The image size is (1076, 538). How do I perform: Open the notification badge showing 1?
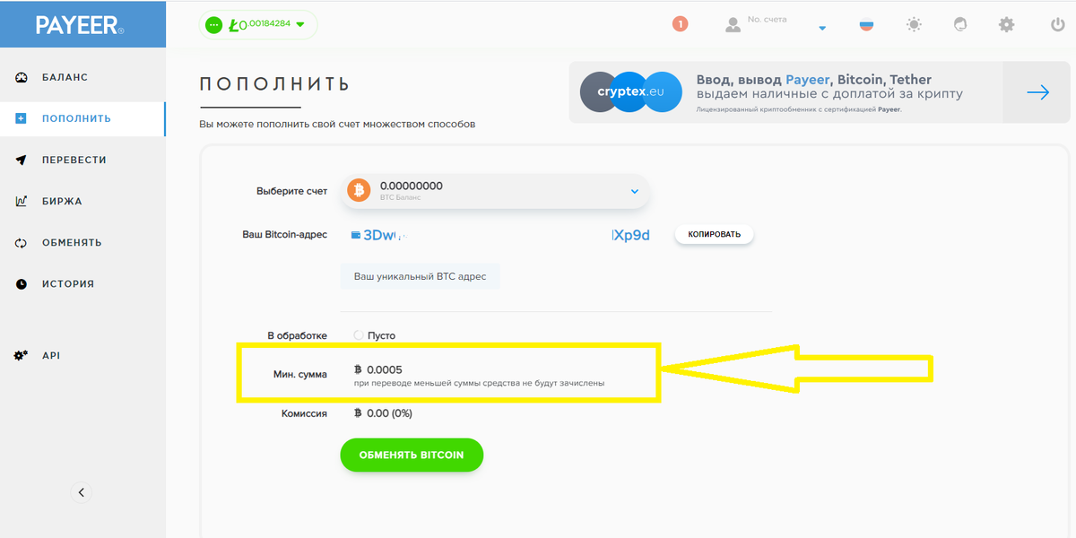point(680,24)
